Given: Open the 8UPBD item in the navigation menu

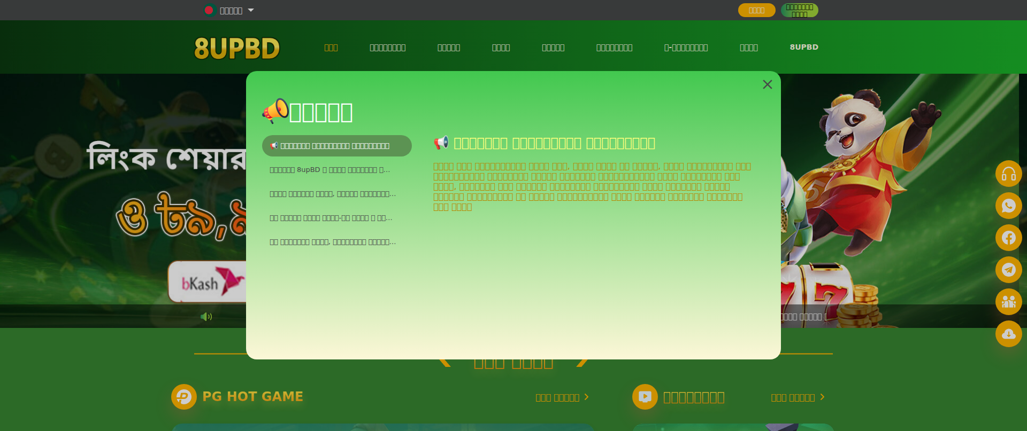Looking at the screenshot, I should (804, 47).
